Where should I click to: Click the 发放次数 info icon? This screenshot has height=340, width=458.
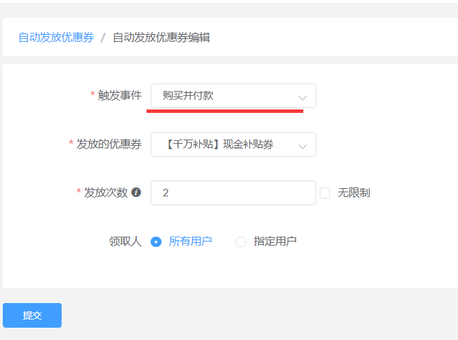(136, 192)
